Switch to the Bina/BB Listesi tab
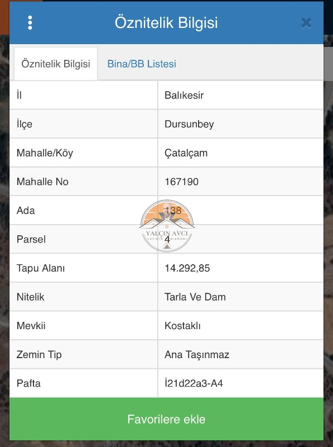Viewport: 333px width, 447px height. pos(142,64)
